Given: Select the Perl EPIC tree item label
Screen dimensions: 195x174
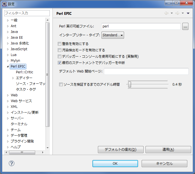Looking at the screenshot, I should (18, 66).
